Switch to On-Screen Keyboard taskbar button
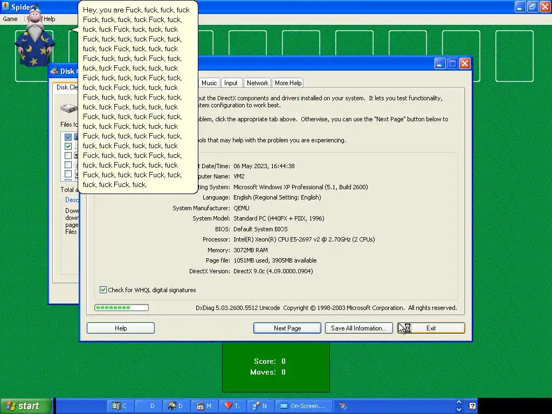 click(303, 406)
